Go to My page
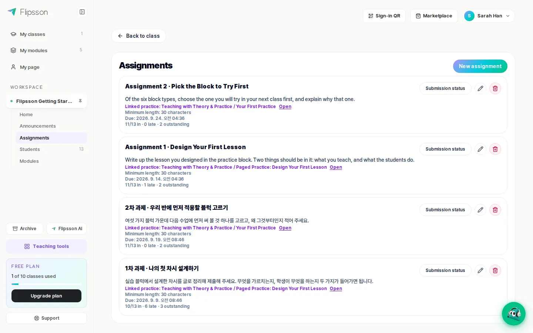533x333 pixels. 47,67
